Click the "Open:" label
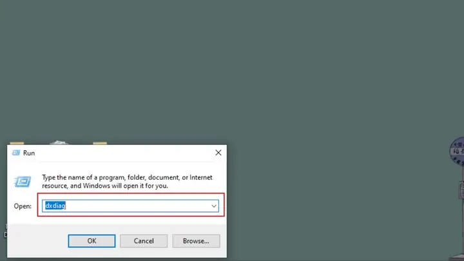This screenshot has width=464, height=261. [x=23, y=206]
